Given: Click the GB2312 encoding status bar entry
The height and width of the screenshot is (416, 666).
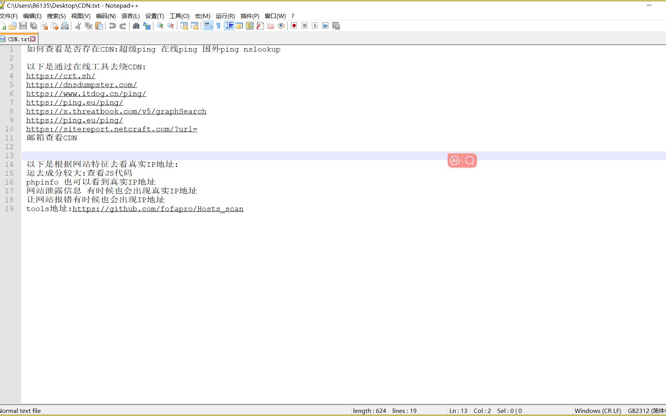Looking at the screenshot, I should (646, 411).
